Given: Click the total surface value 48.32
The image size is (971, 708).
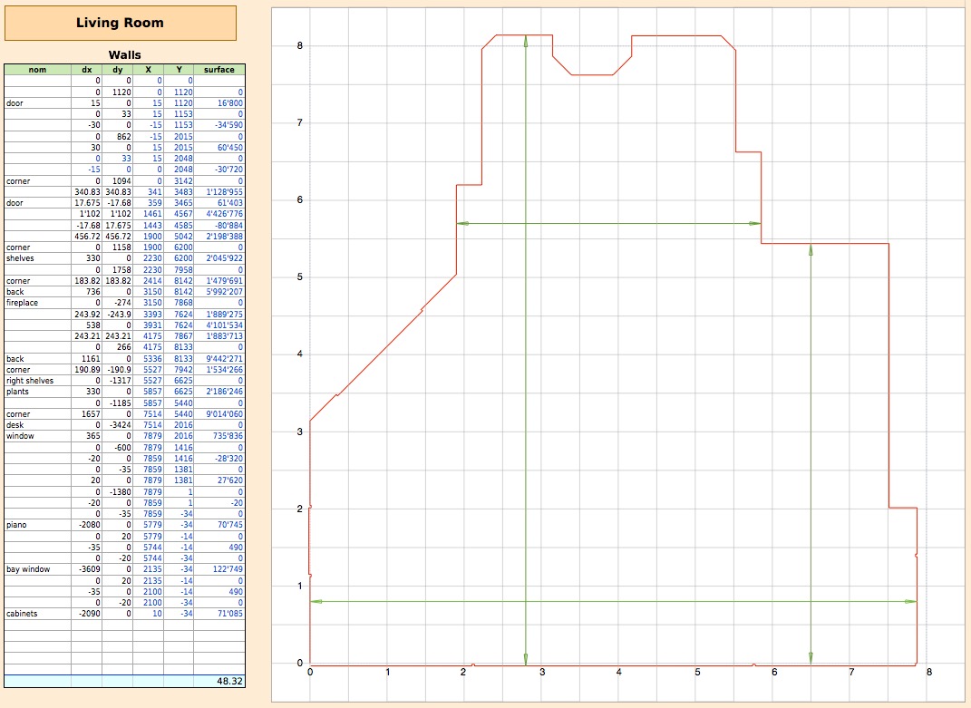Looking at the screenshot, I should tap(229, 681).
